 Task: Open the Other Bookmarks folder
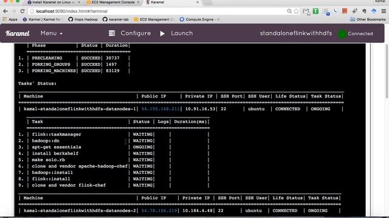(368, 19)
